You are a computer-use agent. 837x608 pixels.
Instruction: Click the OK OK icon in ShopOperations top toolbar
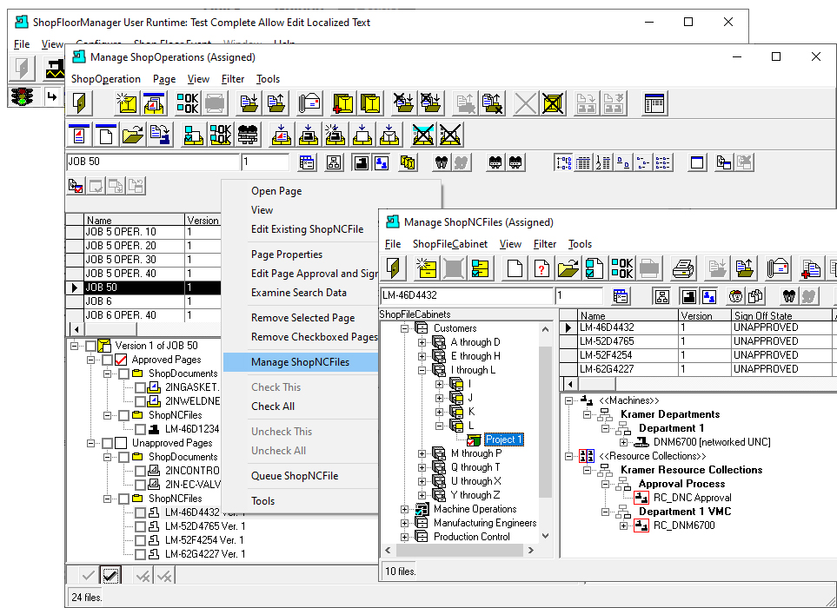click(x=188, y=103)
